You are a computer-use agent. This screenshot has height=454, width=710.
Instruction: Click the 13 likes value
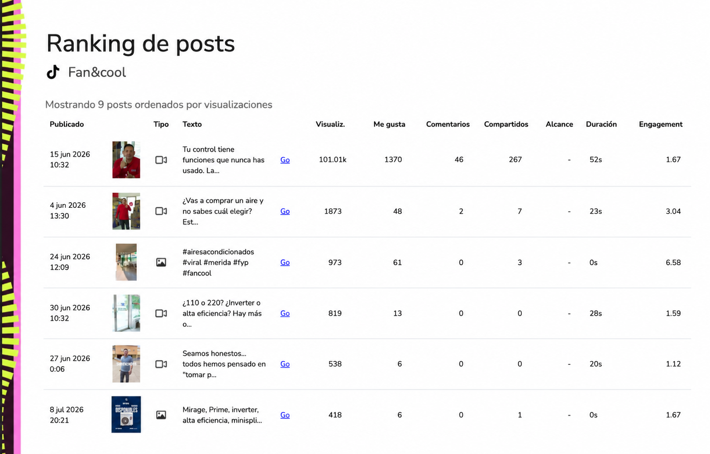point(398,313)
